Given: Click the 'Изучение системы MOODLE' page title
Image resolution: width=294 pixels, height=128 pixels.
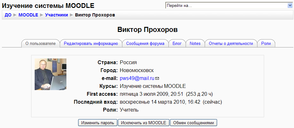Looking at the screenshot, I should tap(48, 6).
